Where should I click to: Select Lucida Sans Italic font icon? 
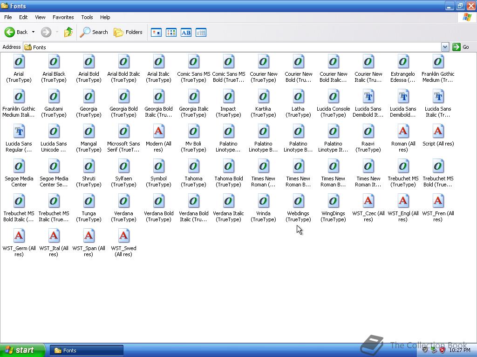pyautogui.click(x=438, y=97)
